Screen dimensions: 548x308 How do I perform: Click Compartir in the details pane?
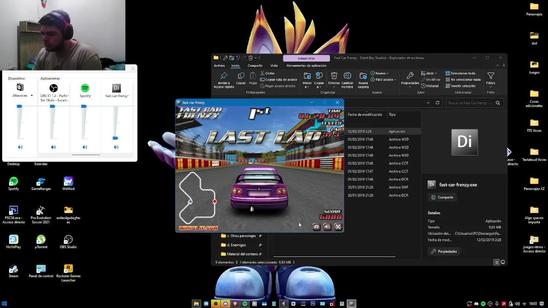443,197
